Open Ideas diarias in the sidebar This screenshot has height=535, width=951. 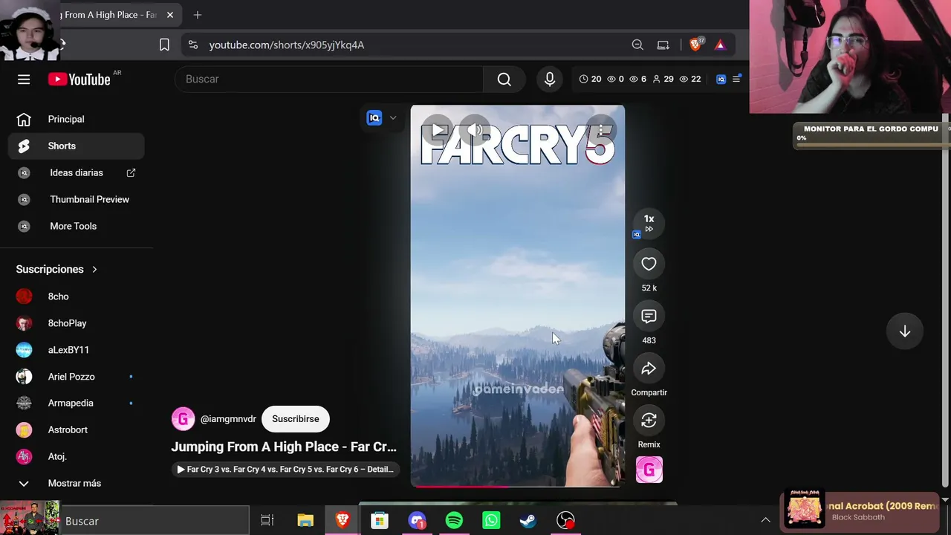tap(77, 172)
